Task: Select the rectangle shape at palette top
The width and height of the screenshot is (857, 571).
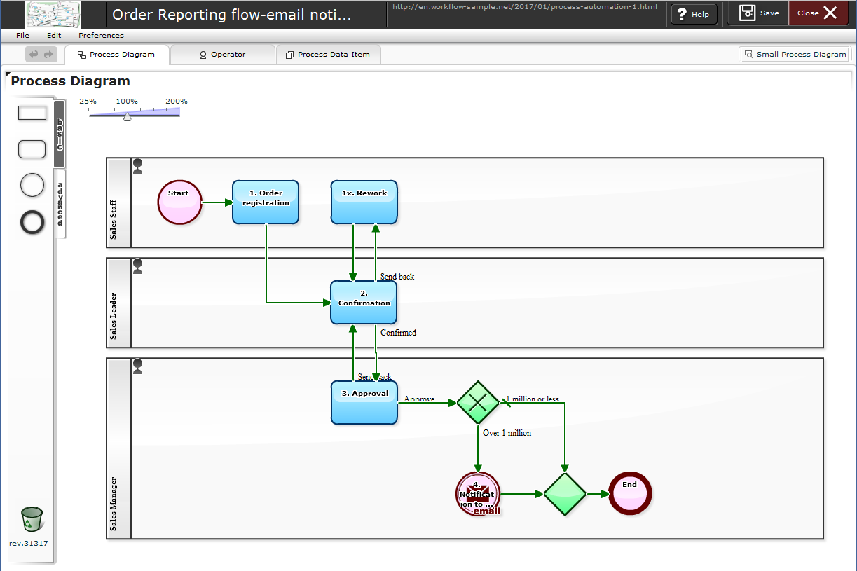Action: click(32, 112)
